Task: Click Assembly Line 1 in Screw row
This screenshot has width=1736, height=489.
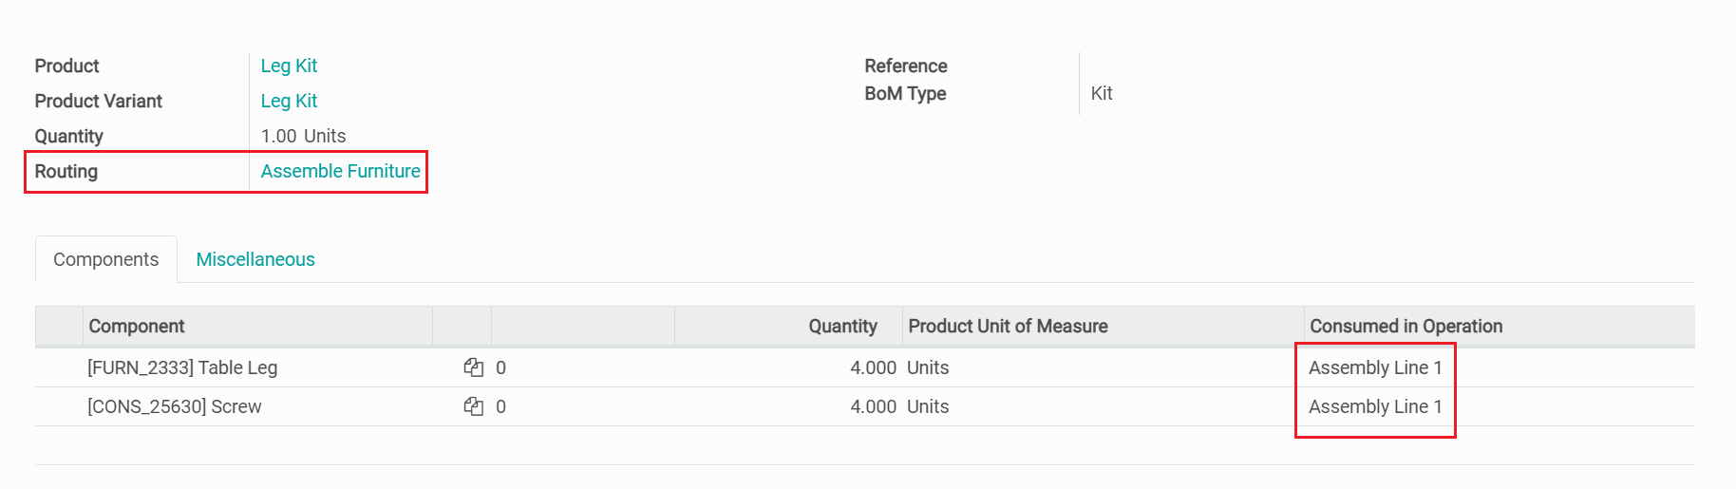Action: 1375,406
